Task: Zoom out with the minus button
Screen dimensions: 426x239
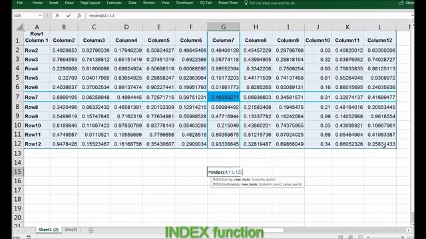Action: tap(368, 237)
